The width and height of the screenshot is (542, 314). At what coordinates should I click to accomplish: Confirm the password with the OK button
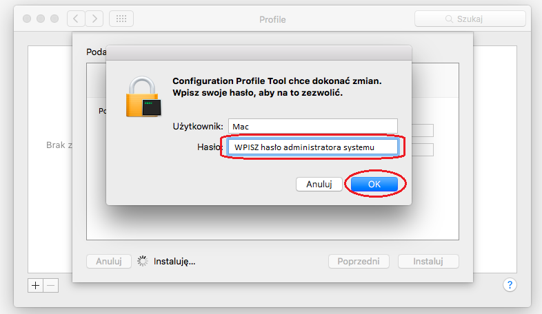coord(374,184)
